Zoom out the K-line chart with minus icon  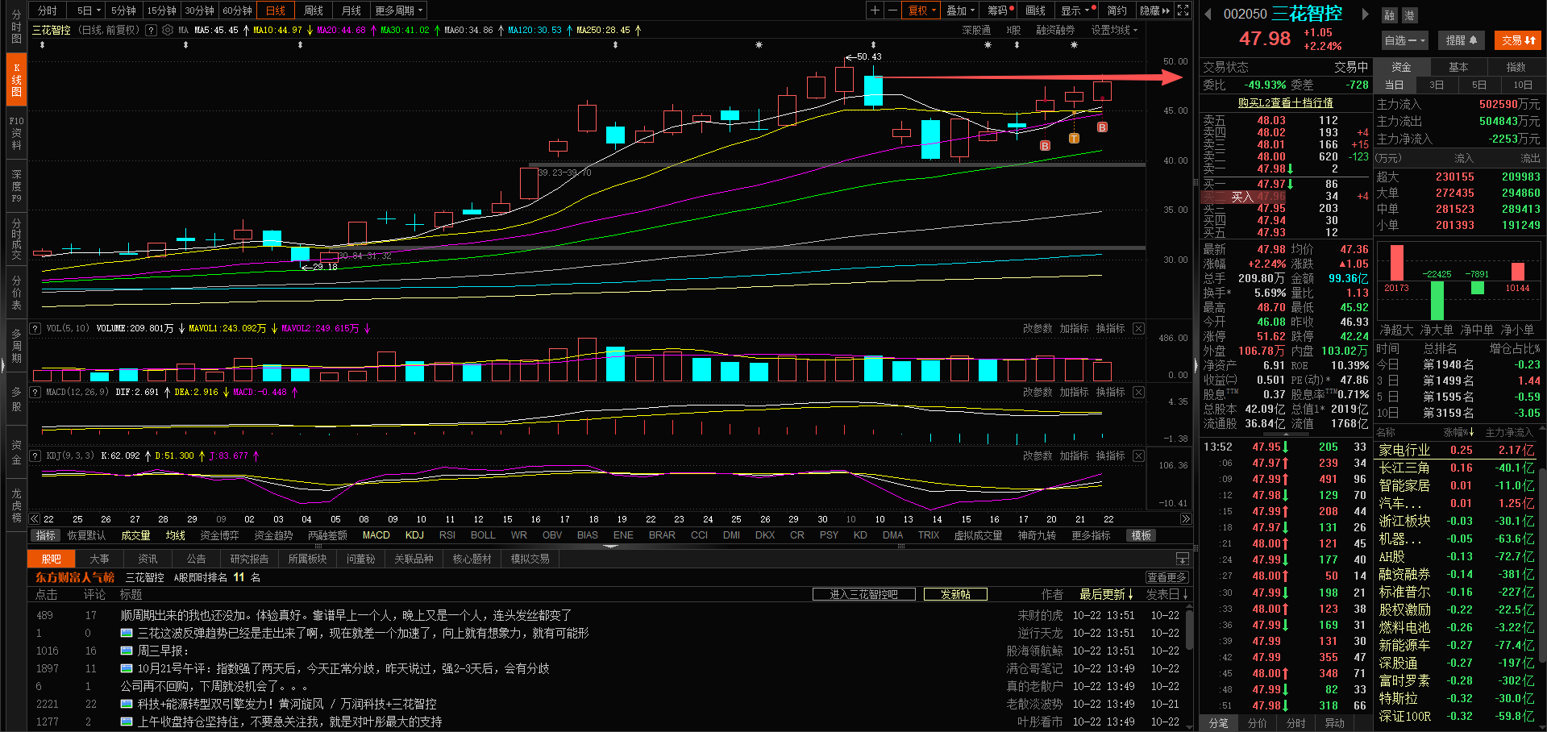click(x=892, y=10)
